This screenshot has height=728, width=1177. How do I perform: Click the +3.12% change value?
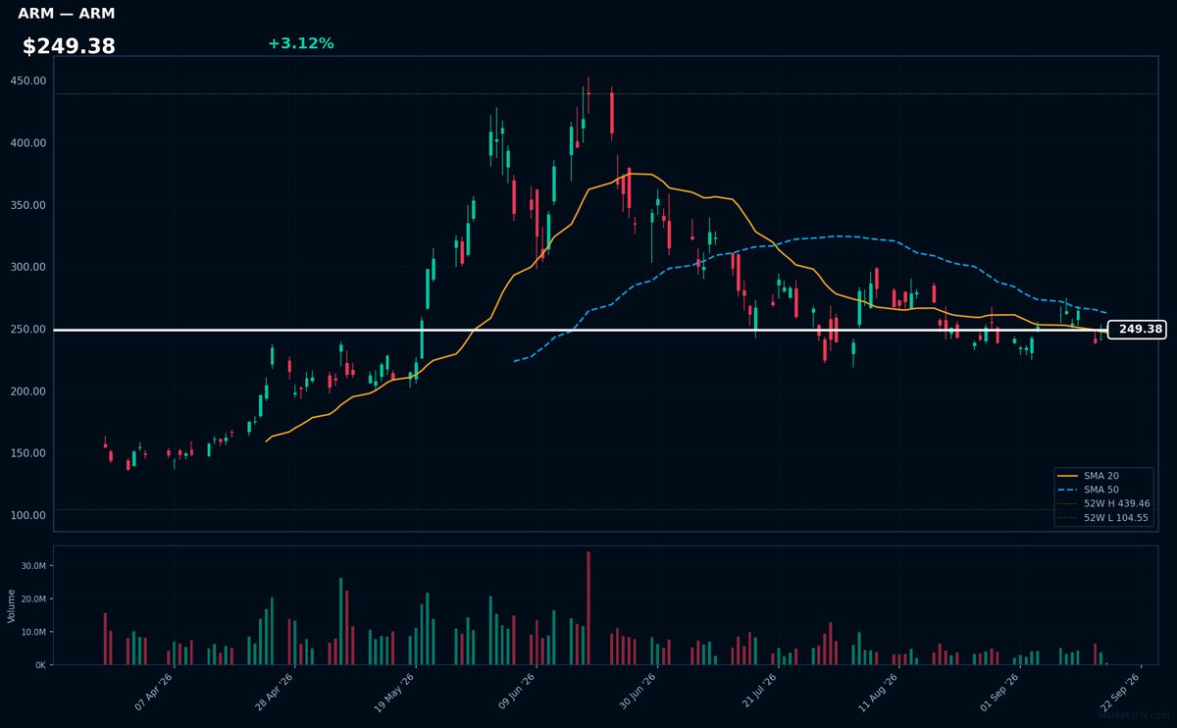click(300, 43)
